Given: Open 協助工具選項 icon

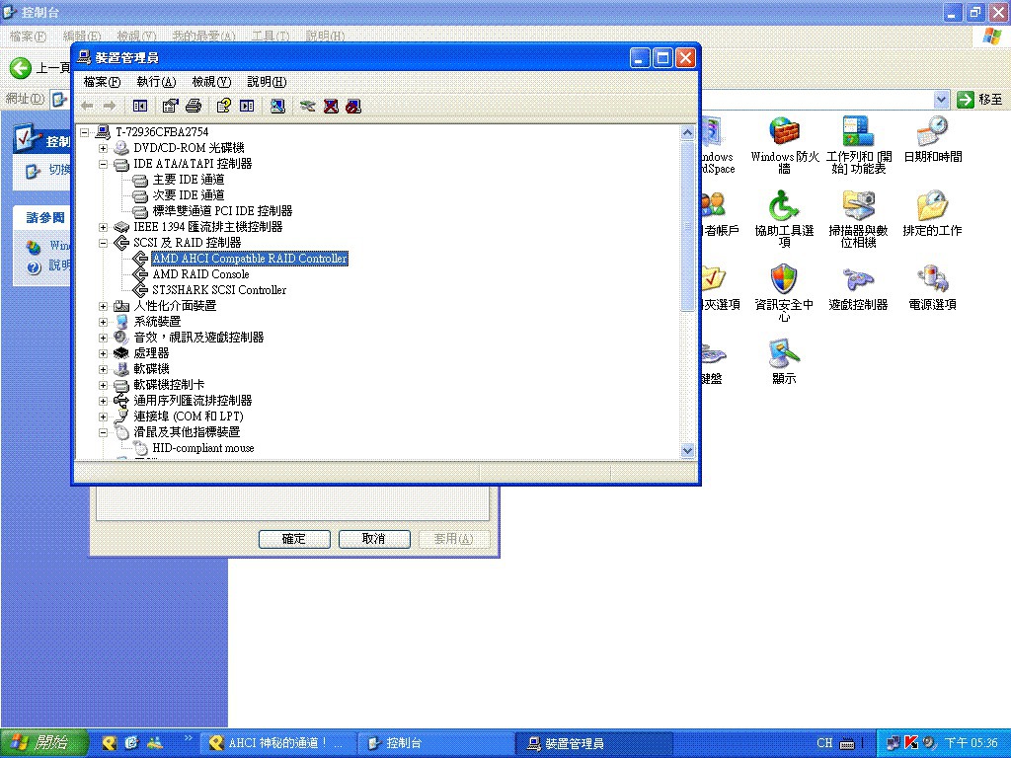Looking at the screenshot, I should [784, 219].
